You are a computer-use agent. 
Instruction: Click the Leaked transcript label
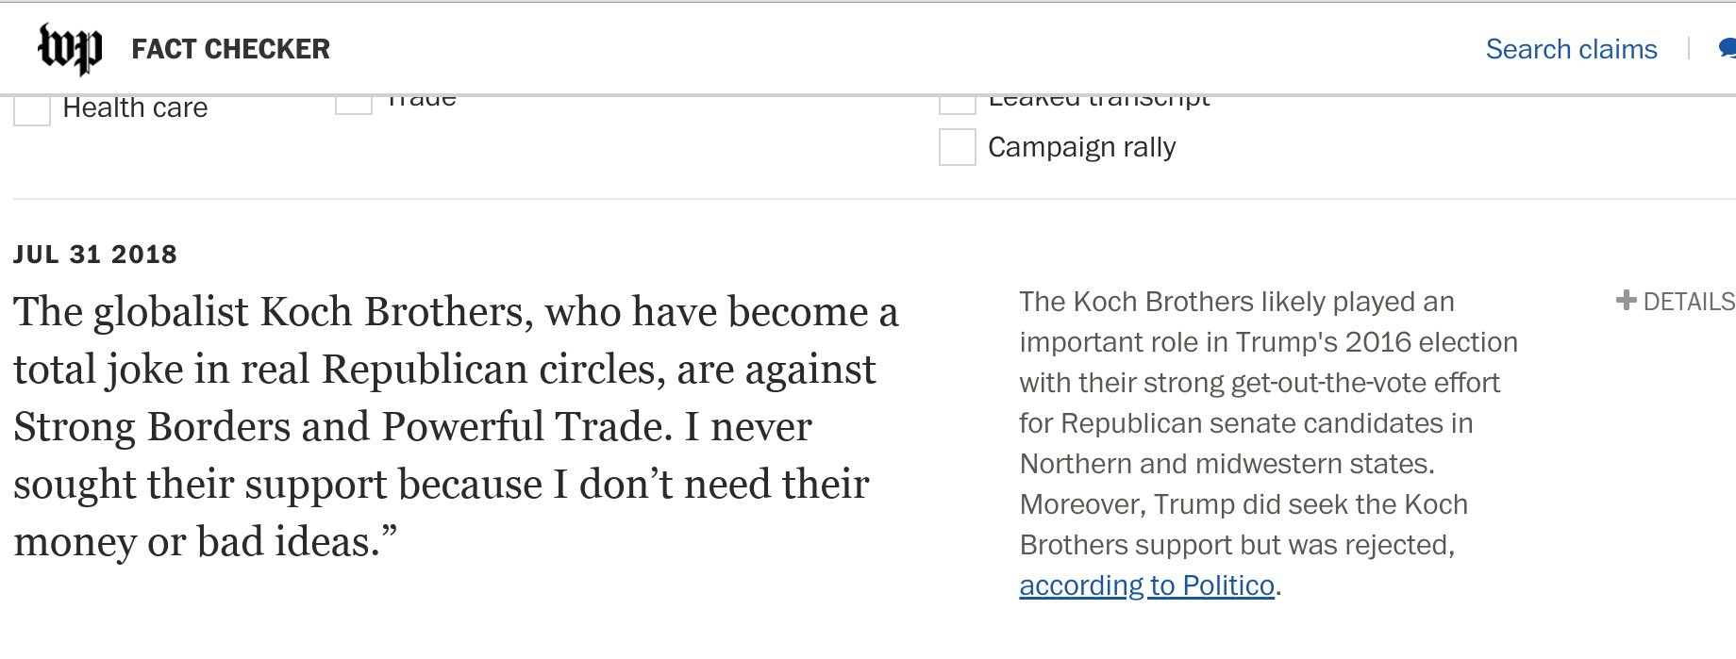pyautogui.click(x=1098, y=100)
